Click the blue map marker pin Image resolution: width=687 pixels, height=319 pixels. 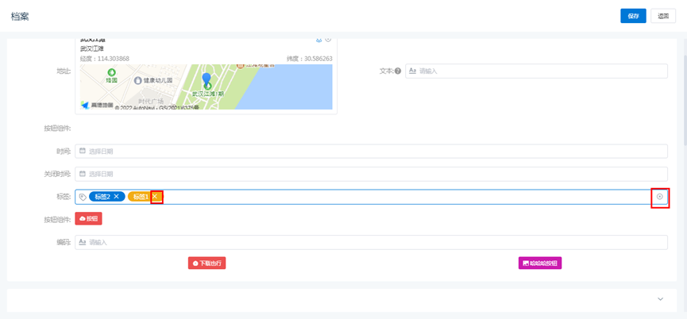tap(207, 79)
